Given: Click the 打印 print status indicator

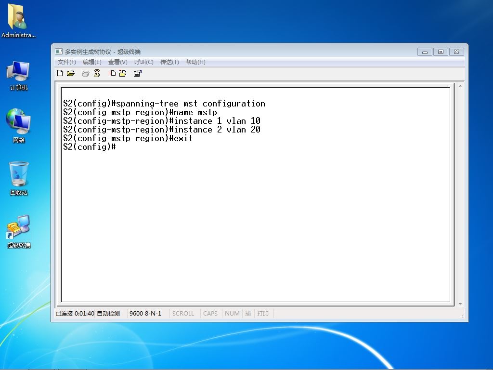Looking at the screenshot, I should [x=262, y=313].
